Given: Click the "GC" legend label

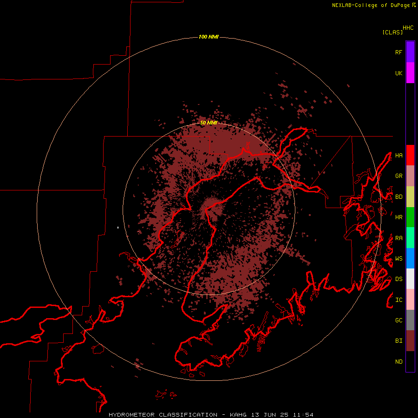Looking at the screenshot, I should [398, 320].
